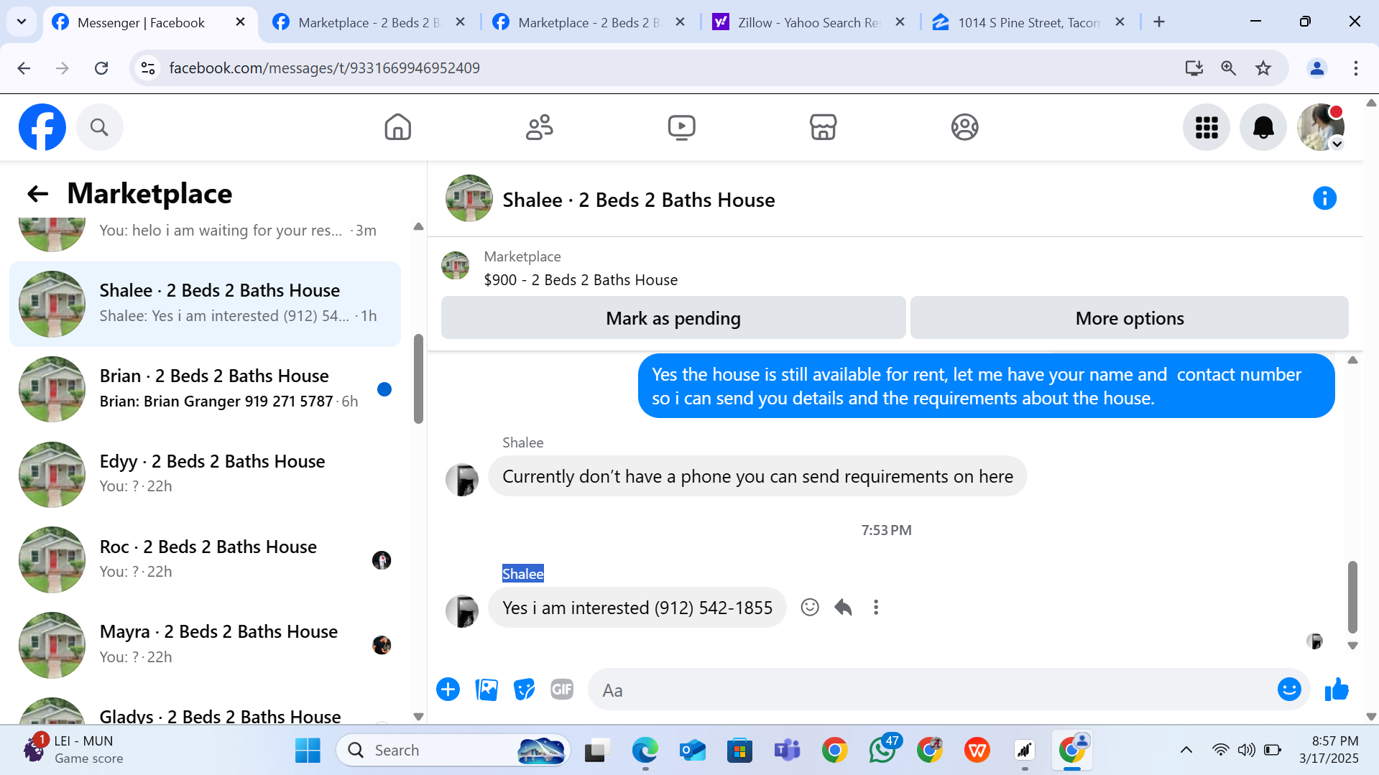
Task: Click the More options button
Action: tap(1129, 317)
